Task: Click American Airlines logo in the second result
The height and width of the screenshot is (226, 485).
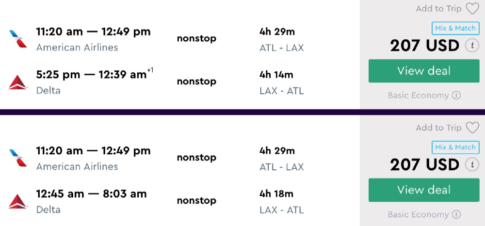Action: click(x=18, y=158)
